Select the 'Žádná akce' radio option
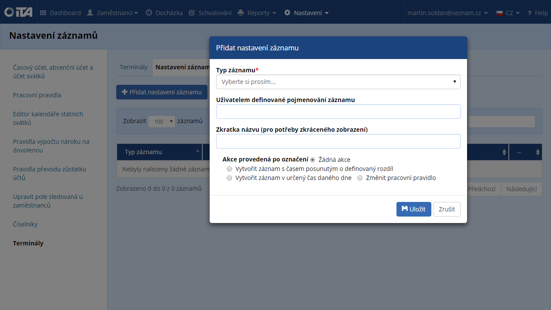This screenshot has height=310, width=551. (x=313, y=160)
